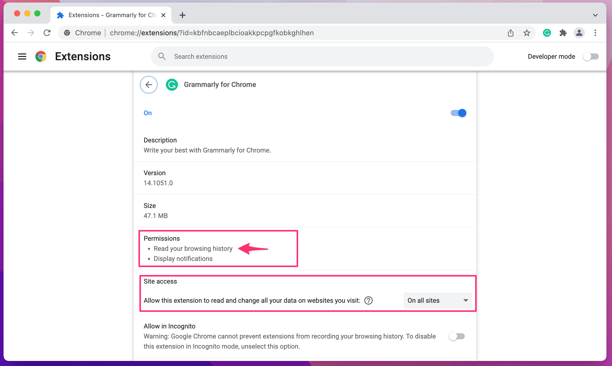
Task: Open the Chrome profile avatar icon
Action: 579,33
